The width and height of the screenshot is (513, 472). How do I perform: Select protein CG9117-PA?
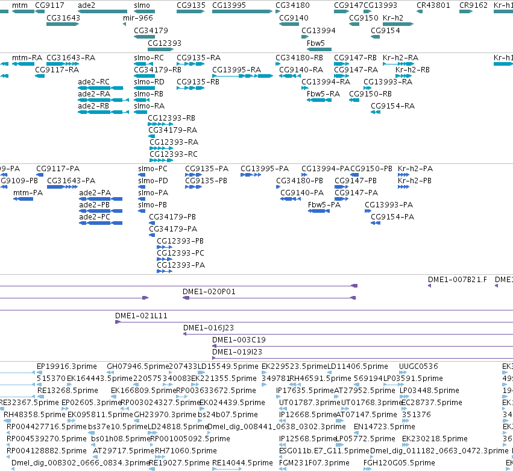coord(40,175)
